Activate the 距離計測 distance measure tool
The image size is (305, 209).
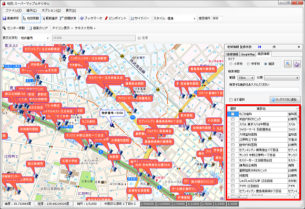[x=68, y=18]
